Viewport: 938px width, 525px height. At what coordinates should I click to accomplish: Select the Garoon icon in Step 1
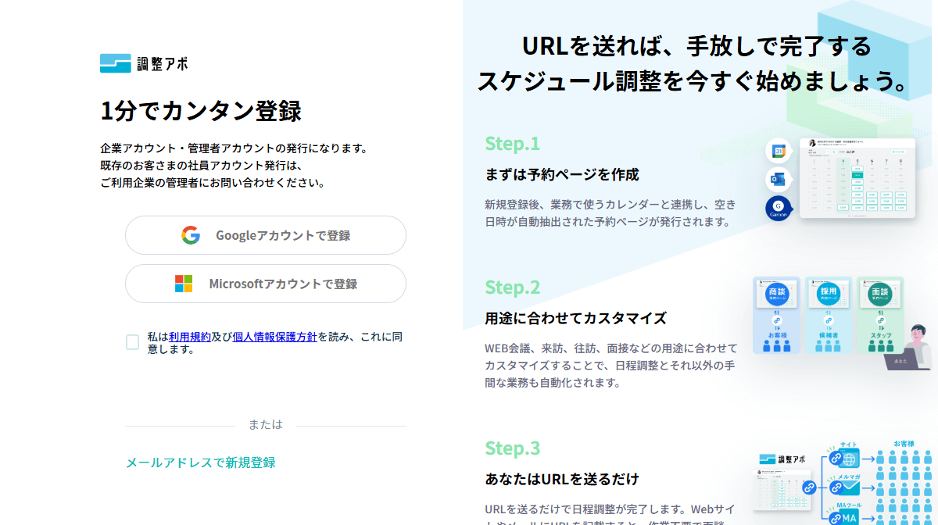pyautogui.click(x=778, y=206)
